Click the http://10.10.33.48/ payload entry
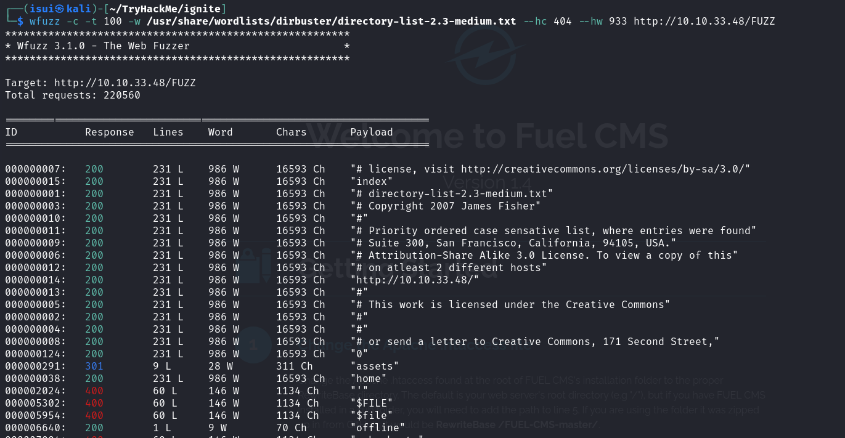845x438 pixels. [414, 280]
